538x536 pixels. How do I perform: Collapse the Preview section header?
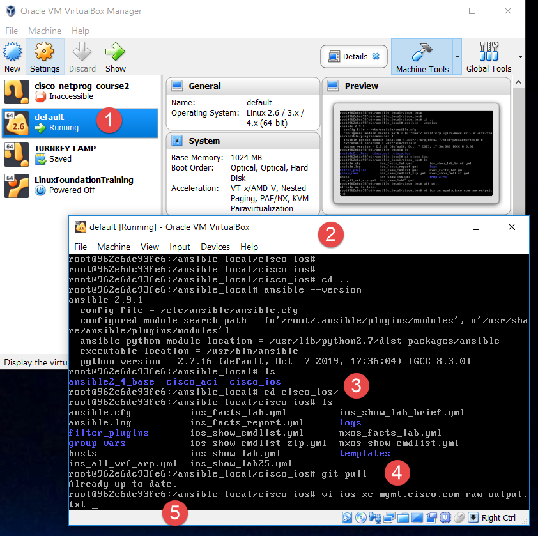pos(416,86)
